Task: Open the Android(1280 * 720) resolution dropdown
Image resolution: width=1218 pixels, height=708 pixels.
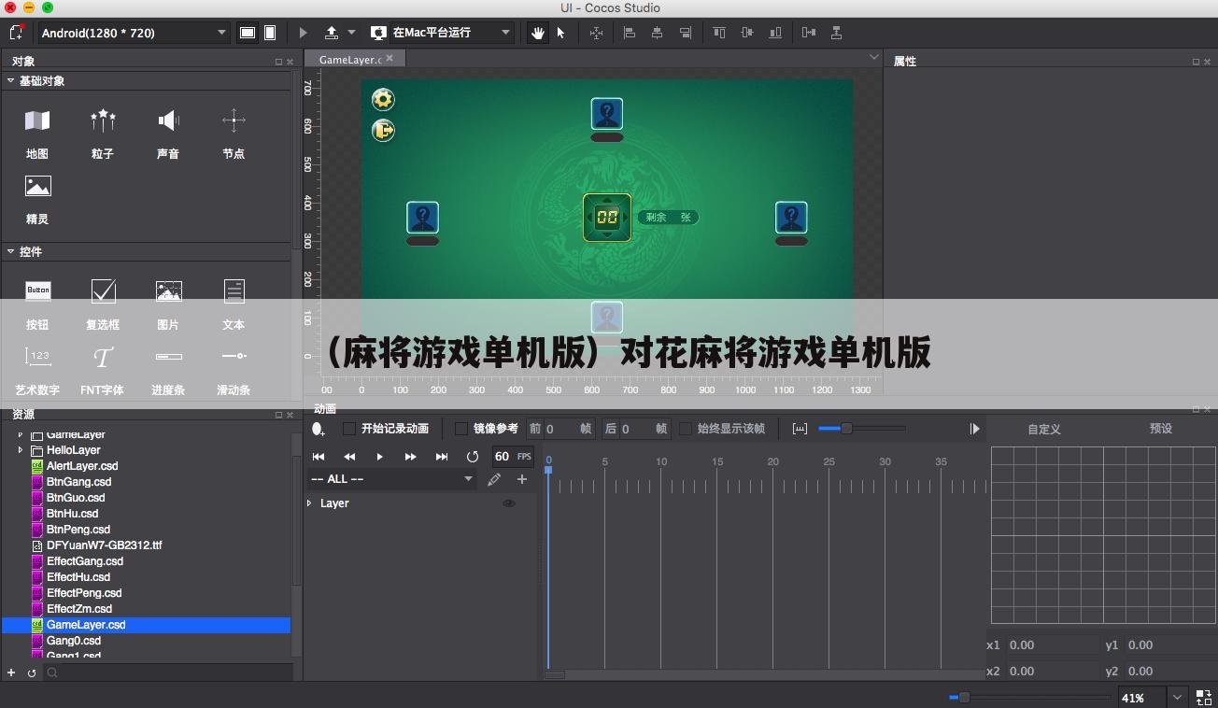Action: [134, 33]
